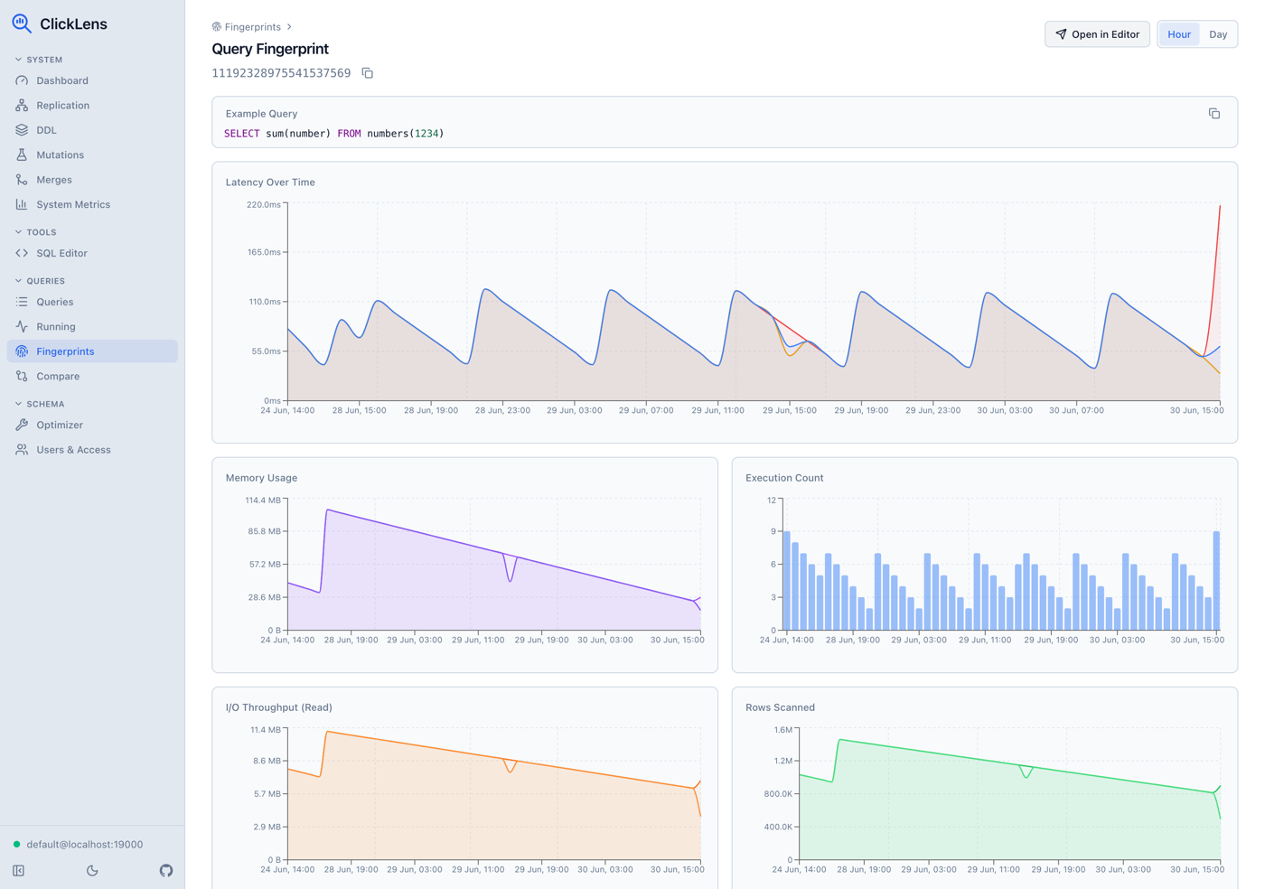1265x889 pixels.
Task: Click the breadcrumb fingerprint icon
Action: (217, 27)
